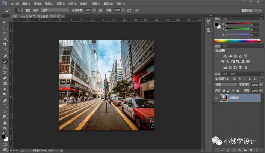Select the Path Selection tool
Viewport: 265px width, 153px height.
click(x=5, y=111)
